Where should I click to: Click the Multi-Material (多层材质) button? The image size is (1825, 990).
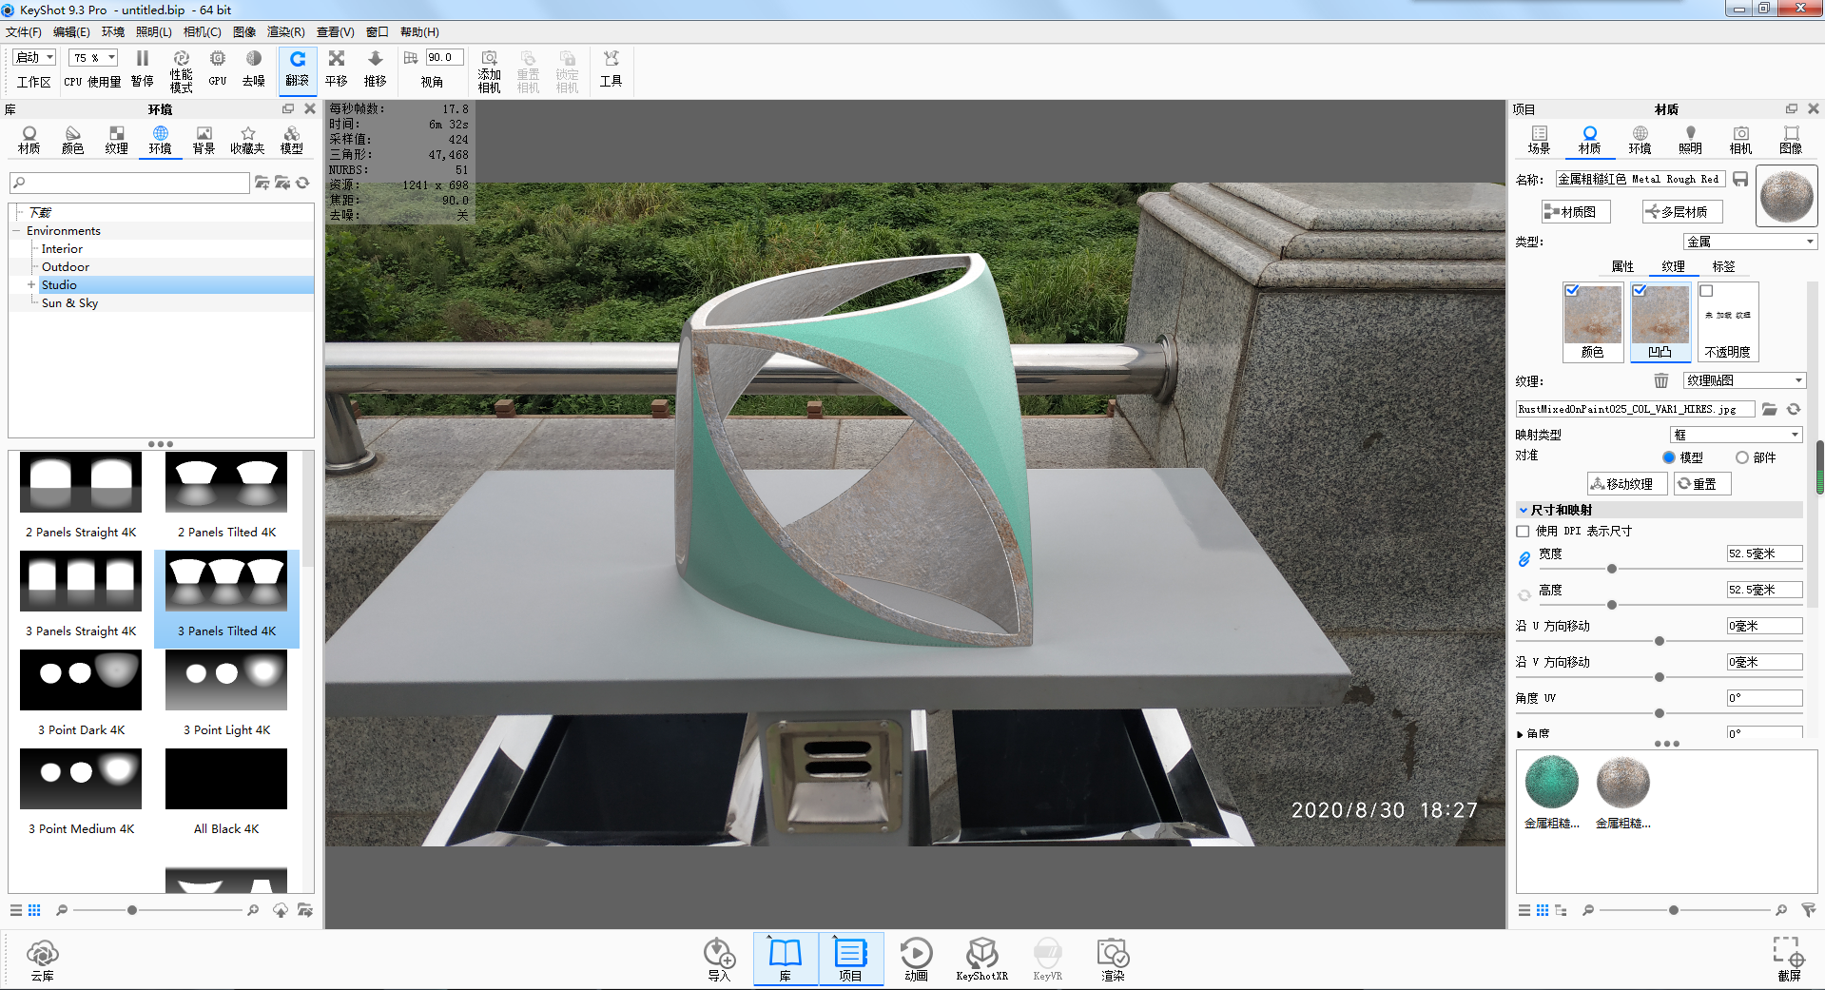[x=1682, y=212]
